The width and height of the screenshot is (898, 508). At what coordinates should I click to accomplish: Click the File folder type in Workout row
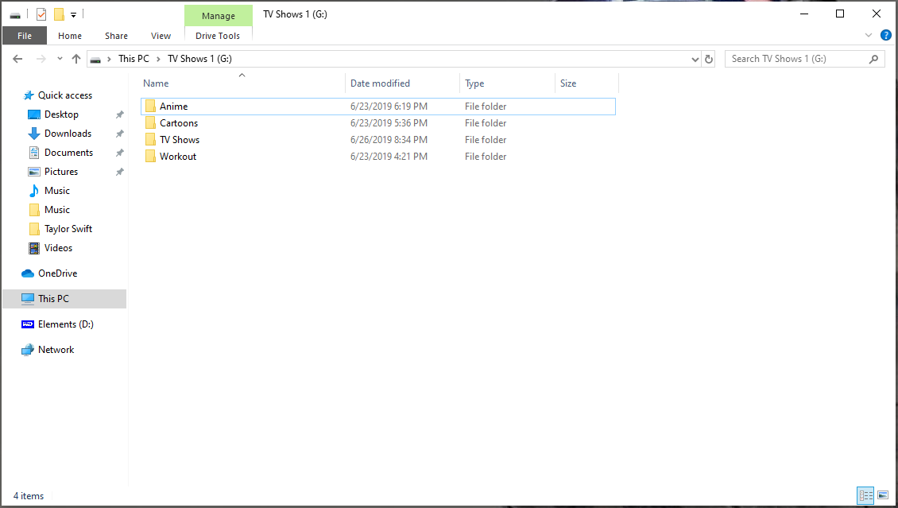point(486,156)
